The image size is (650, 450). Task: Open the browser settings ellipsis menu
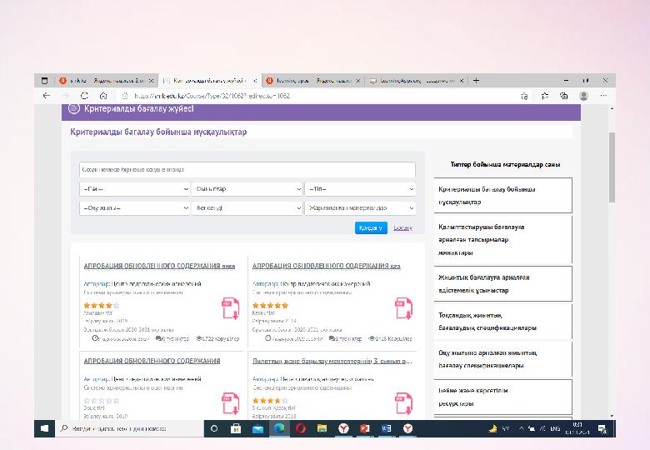coord(603,96)
